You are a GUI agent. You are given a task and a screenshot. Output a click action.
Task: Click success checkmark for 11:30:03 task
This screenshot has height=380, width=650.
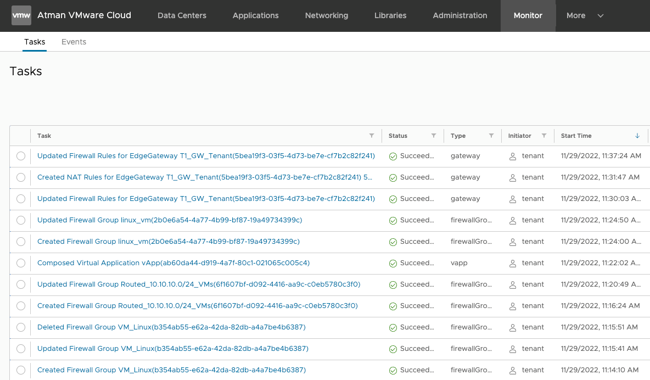pos(393,199)
